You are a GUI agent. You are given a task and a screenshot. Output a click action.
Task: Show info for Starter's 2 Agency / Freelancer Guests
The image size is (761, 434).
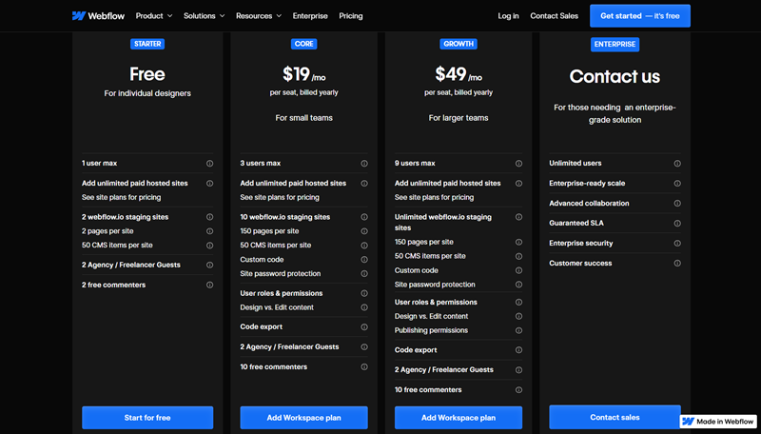point(209,265)
